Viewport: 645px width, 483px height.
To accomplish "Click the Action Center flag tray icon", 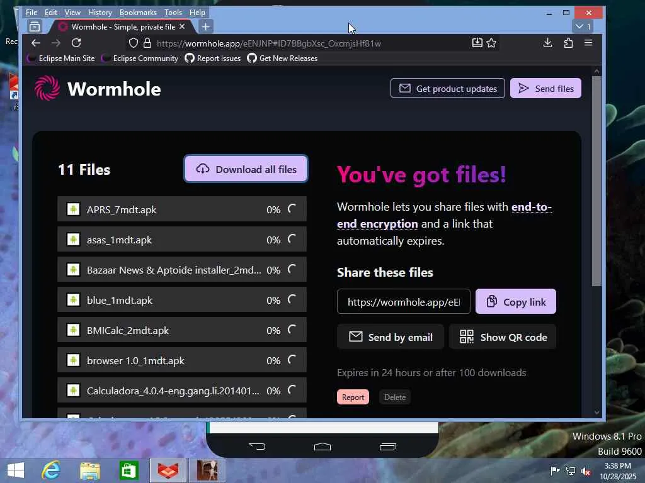I will tap(555, 470).
